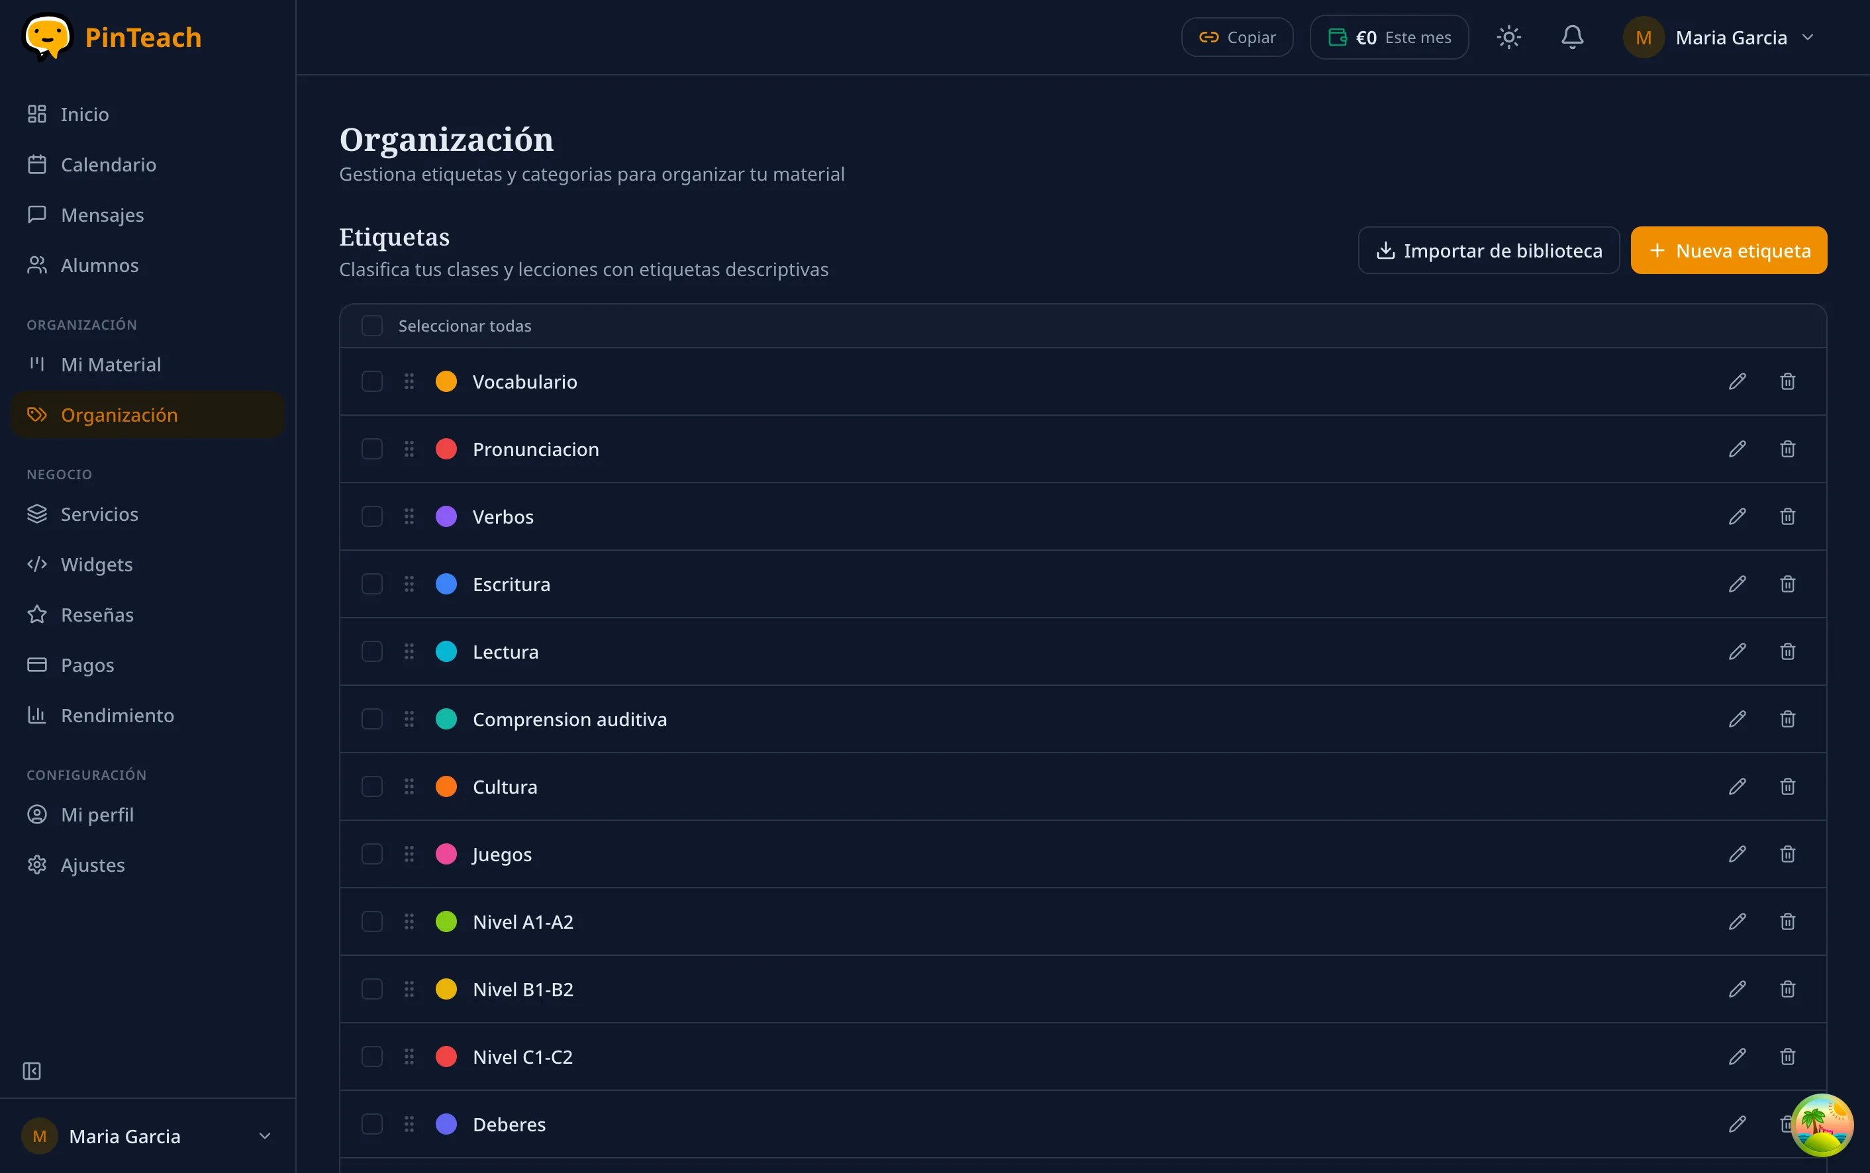This screenshot has height=1173, width=1870.
Task: Open the Mensajes section
Action: click(102, 214)
